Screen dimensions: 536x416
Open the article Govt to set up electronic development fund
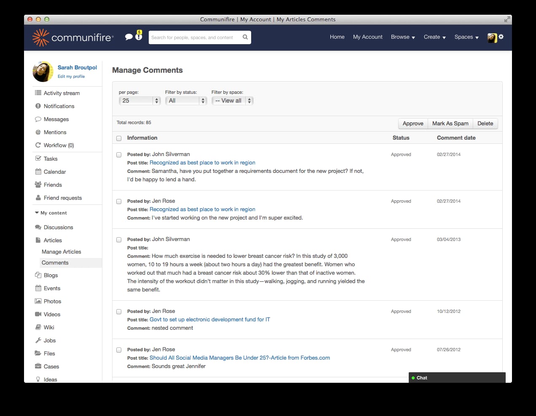pyautogui.click(x=209, y=319)
